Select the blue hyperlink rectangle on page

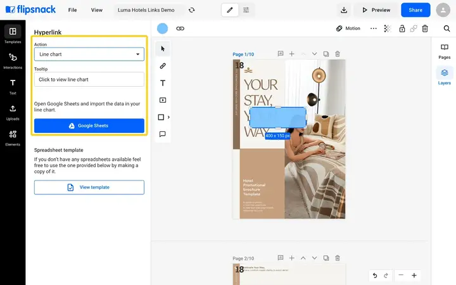278,118
